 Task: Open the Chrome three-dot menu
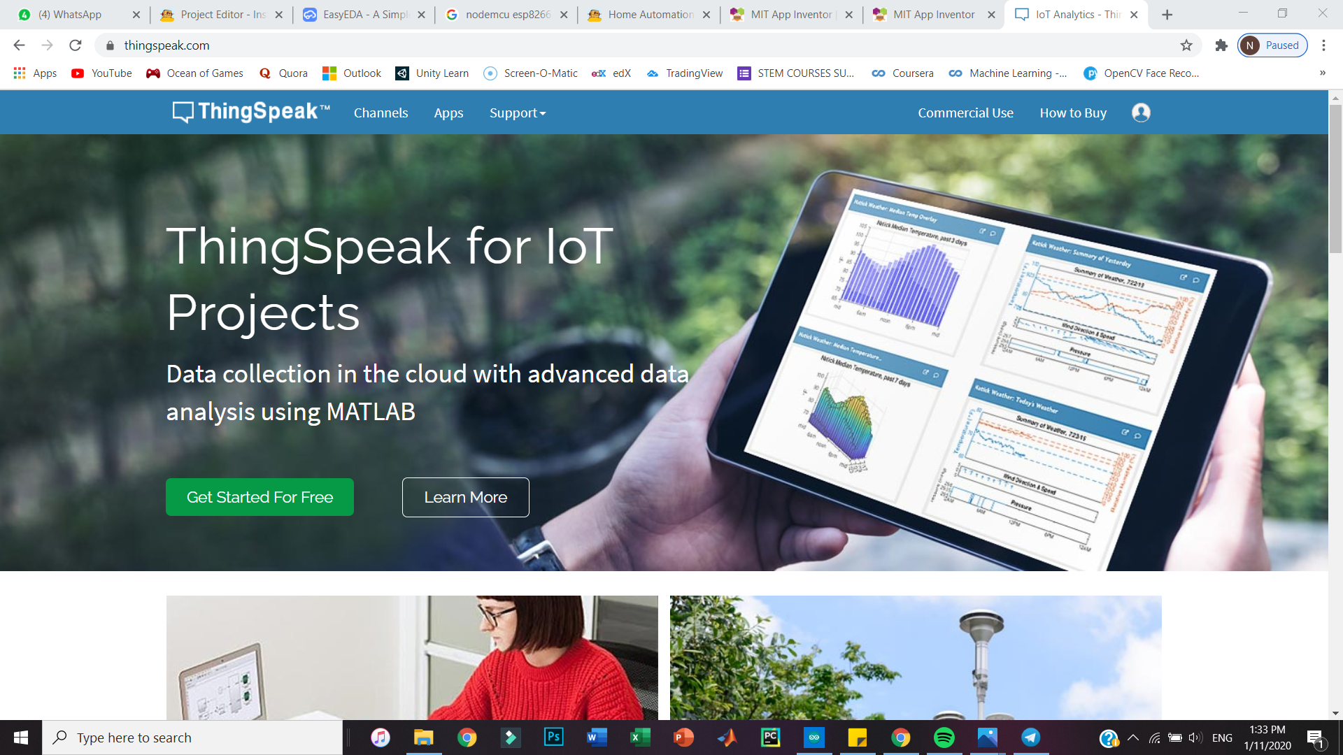click(x=1323, y=45)
